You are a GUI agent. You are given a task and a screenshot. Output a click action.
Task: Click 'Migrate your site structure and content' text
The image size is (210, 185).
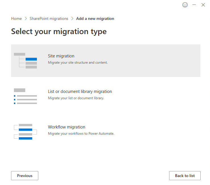point(78,63)
